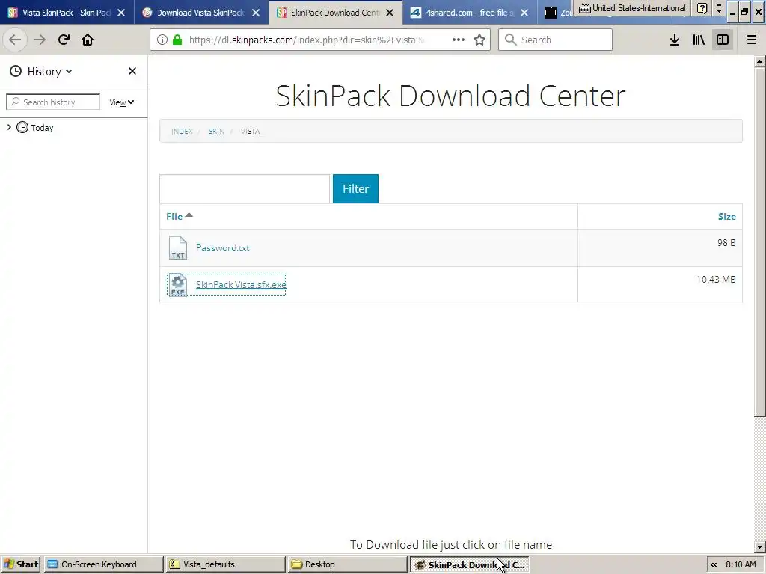Image resolution: width=766 pixels, height=574 pixels.
Task: Click the Forward navigation arrow
Action: tap(40, 40)
